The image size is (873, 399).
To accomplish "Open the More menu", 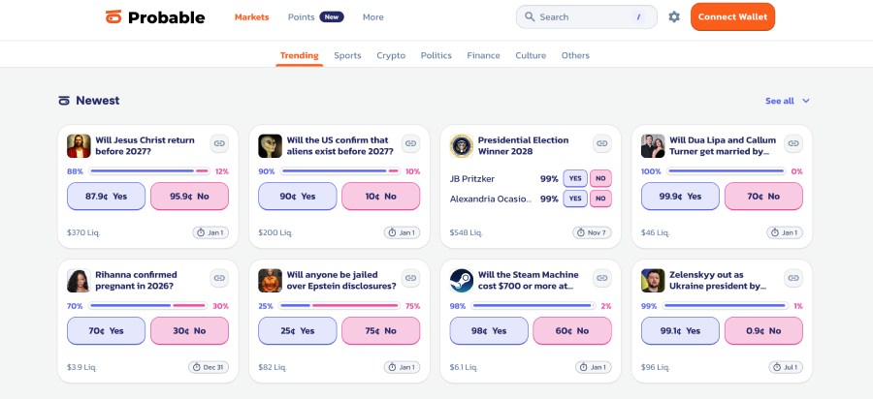I will point(373,17).
